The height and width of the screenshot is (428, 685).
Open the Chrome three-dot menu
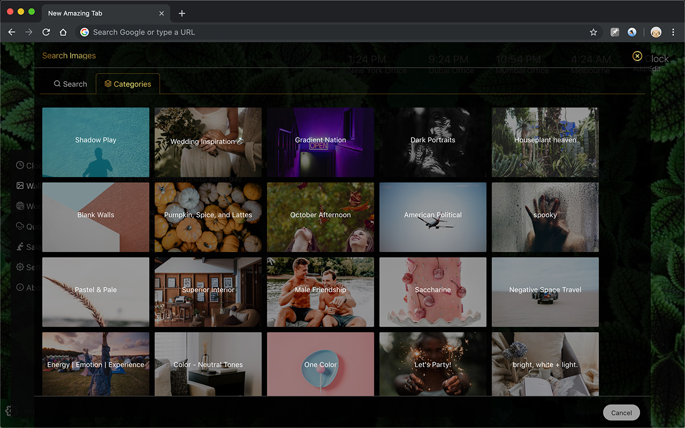673,32
